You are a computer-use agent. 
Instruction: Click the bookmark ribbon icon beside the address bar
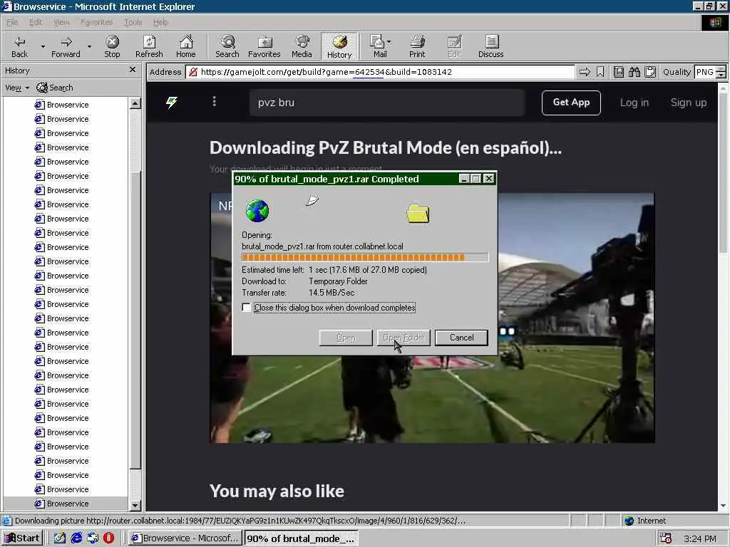coord(600,72)
